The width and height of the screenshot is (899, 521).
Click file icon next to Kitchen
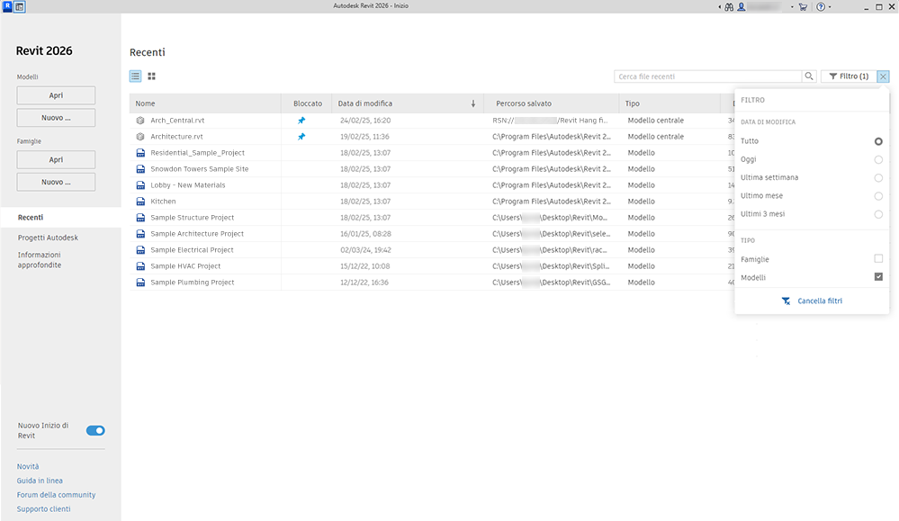140,202
